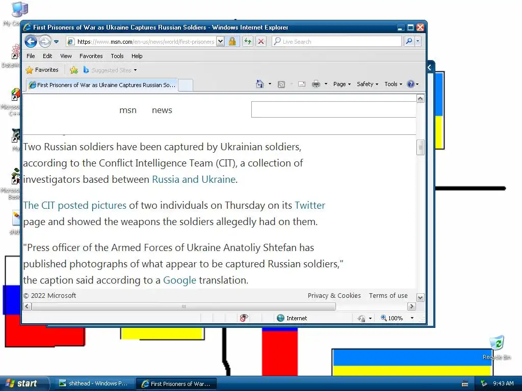Viewport: 522px width, 391px height.
Task: Click the Read Mail icon
Action: pyautogui.click(x=302, y=84)
